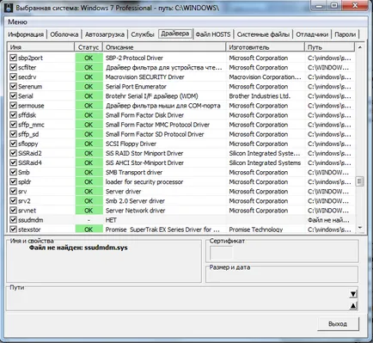Open the Системные файлы tab

pyautogui.click(x=263, y=34)
